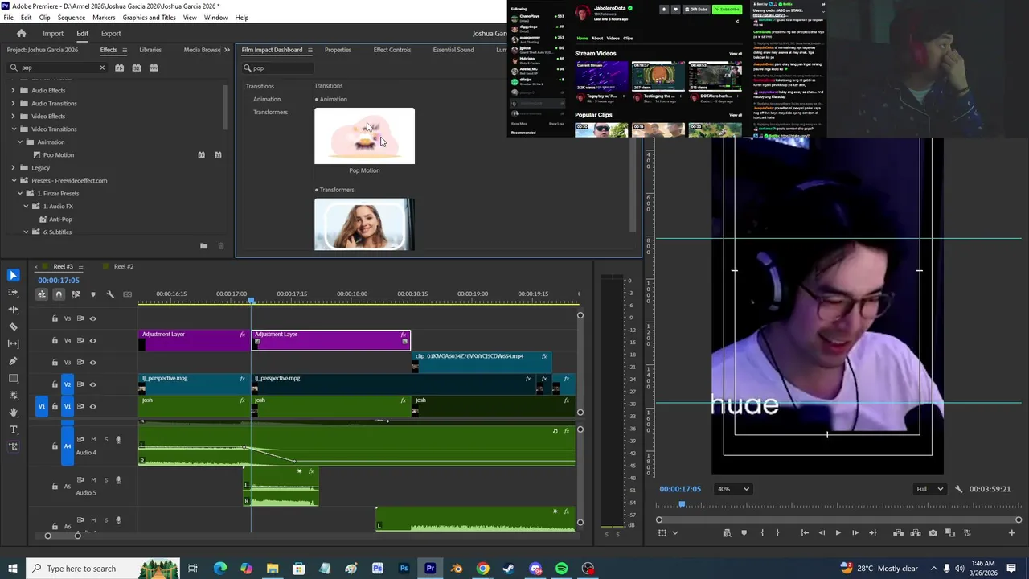
Task: Toggle lock on track V3
Action: [x=55, y=363]
